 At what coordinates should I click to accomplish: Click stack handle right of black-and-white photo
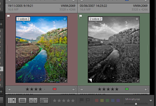point(148,50)
